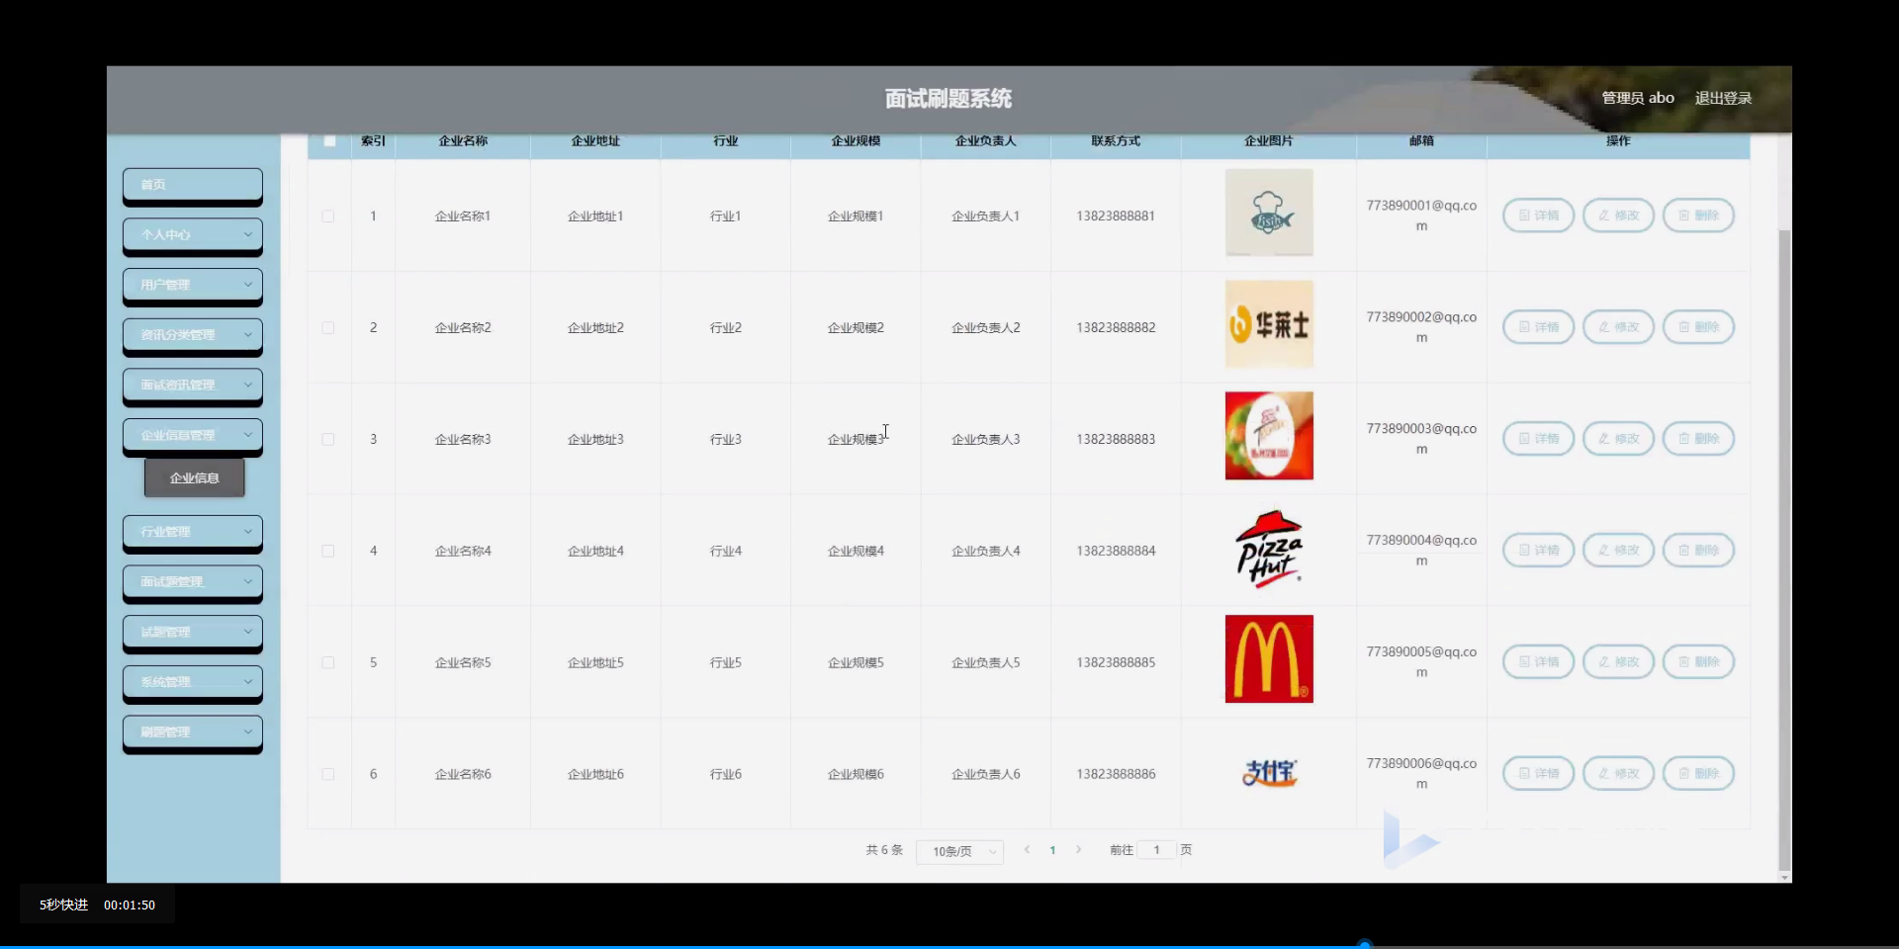The height and width of the screenshot is (949, 1899).
Task: Click the phone number 13823888883
Action: (x=1116, y=439)
